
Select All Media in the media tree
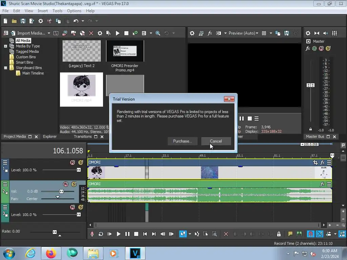point(23,41)
